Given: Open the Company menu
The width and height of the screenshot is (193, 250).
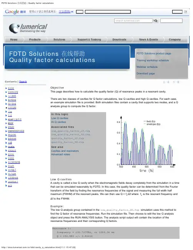Looking at the screenshot, I should click(x=175, y=40).
